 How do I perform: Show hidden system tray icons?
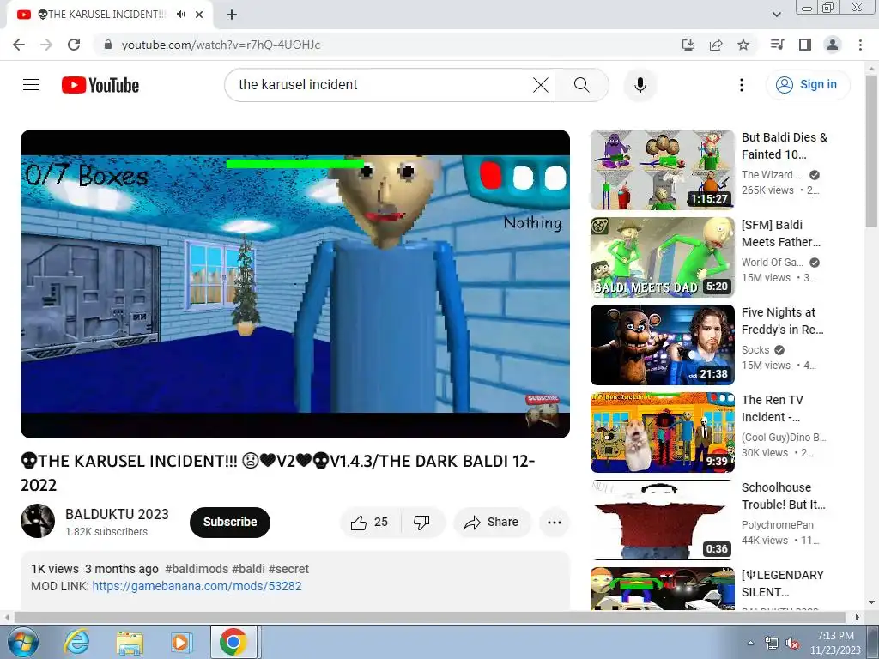coord(750,643)
